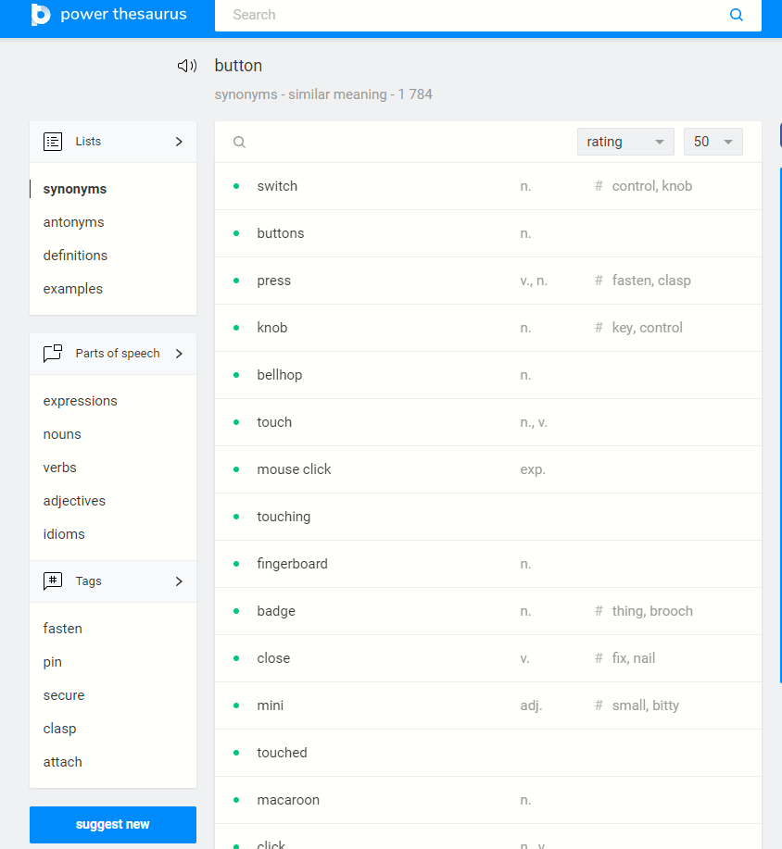Play pronunciation audio for button
Screen dimensions: 782x849
(x=187, y=66)
